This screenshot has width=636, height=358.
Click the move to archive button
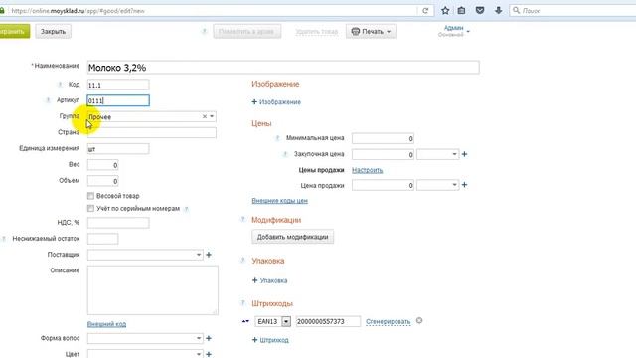(247, 31)
